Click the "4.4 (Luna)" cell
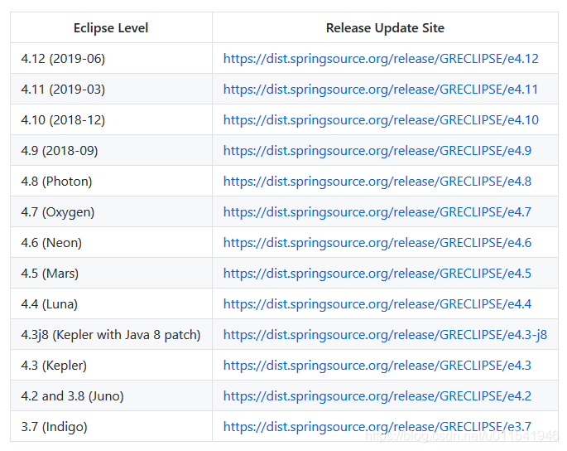The image size is (567, 451). coord(112,304)
